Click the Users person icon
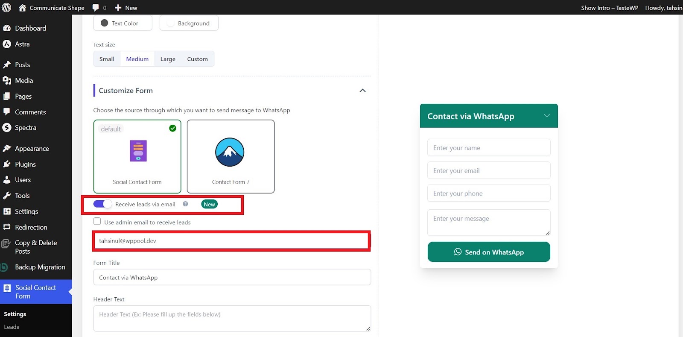This screenshot has height=337, width=683. pyautogui.click(x=6, y=180)
